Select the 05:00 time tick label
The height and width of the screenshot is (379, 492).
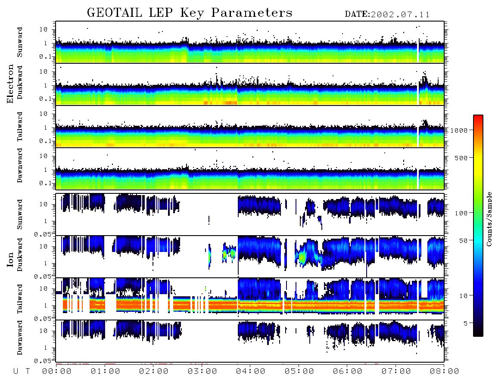(x=299, y=372)
